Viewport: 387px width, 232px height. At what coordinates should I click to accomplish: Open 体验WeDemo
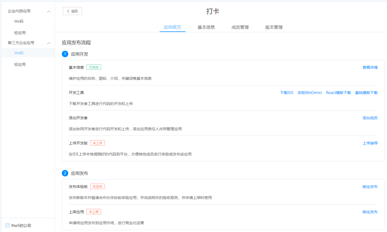click(310, 92)
